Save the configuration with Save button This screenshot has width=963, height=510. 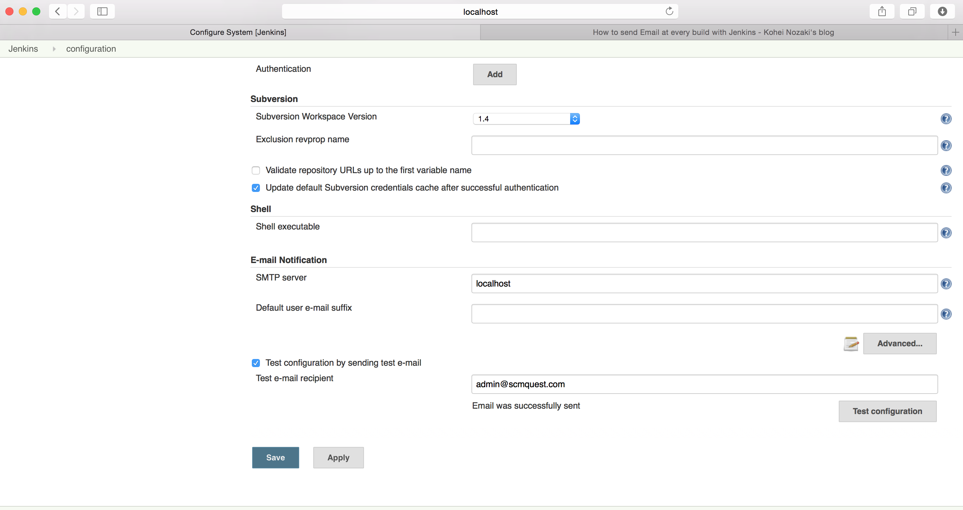click(276, 457)
